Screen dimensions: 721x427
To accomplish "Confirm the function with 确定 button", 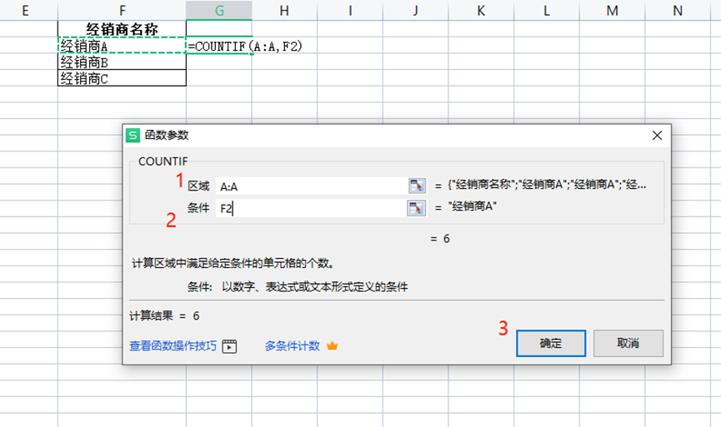I will (551, 343).
